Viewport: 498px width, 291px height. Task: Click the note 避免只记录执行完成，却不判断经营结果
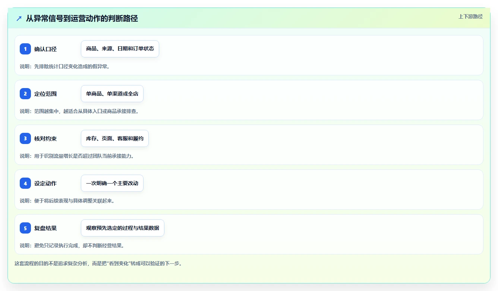(72, 245)
